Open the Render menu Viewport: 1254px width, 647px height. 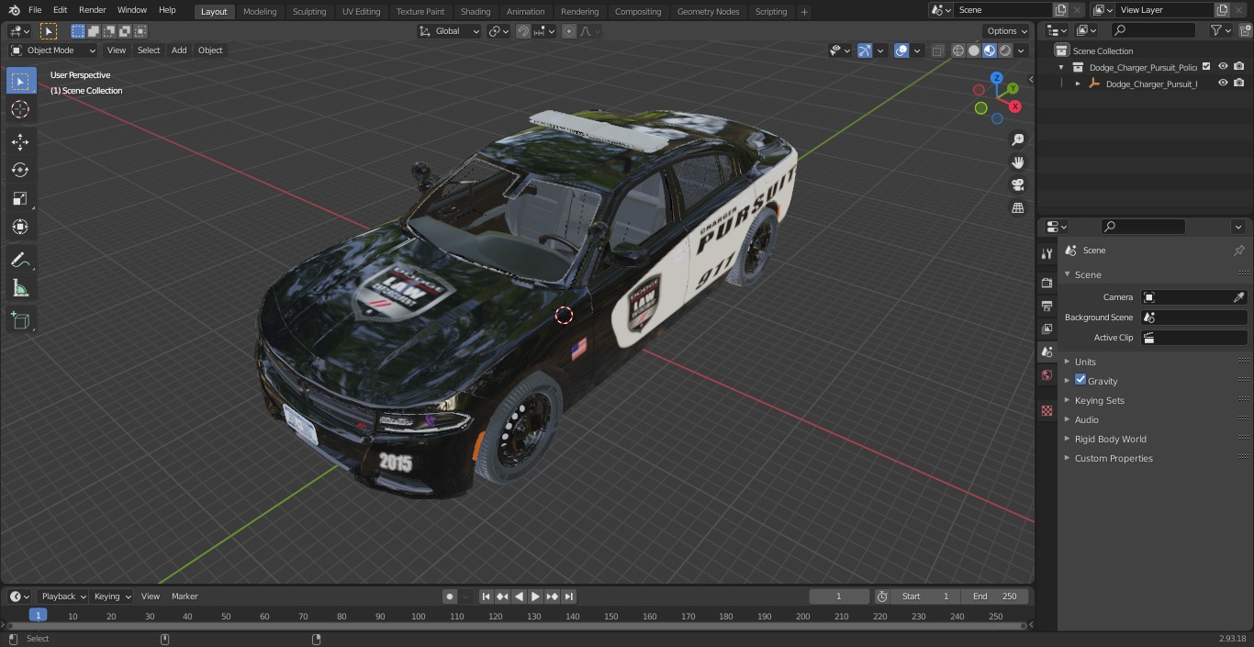[x=92, y=10]
